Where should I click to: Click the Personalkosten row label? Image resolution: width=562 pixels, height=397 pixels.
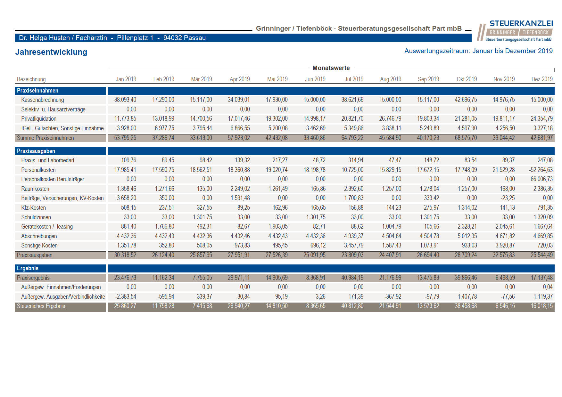[38, 170]
